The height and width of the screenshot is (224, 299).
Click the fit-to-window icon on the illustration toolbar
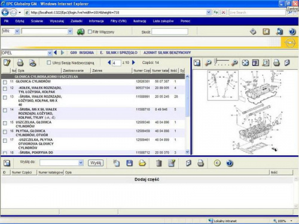(245, 63)
